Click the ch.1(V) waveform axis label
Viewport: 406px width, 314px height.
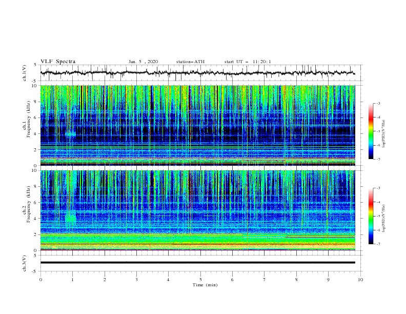point(25,73)
